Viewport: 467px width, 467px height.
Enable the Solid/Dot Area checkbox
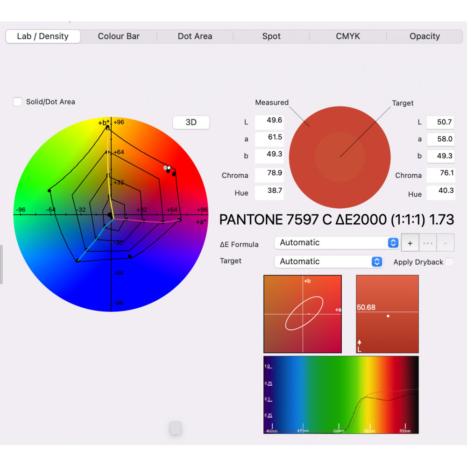coord(18,102)
